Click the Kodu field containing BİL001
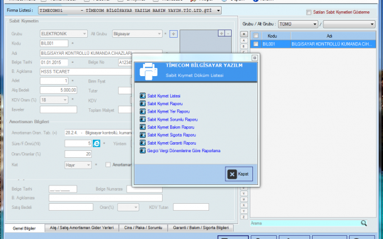 pos(54,43)
